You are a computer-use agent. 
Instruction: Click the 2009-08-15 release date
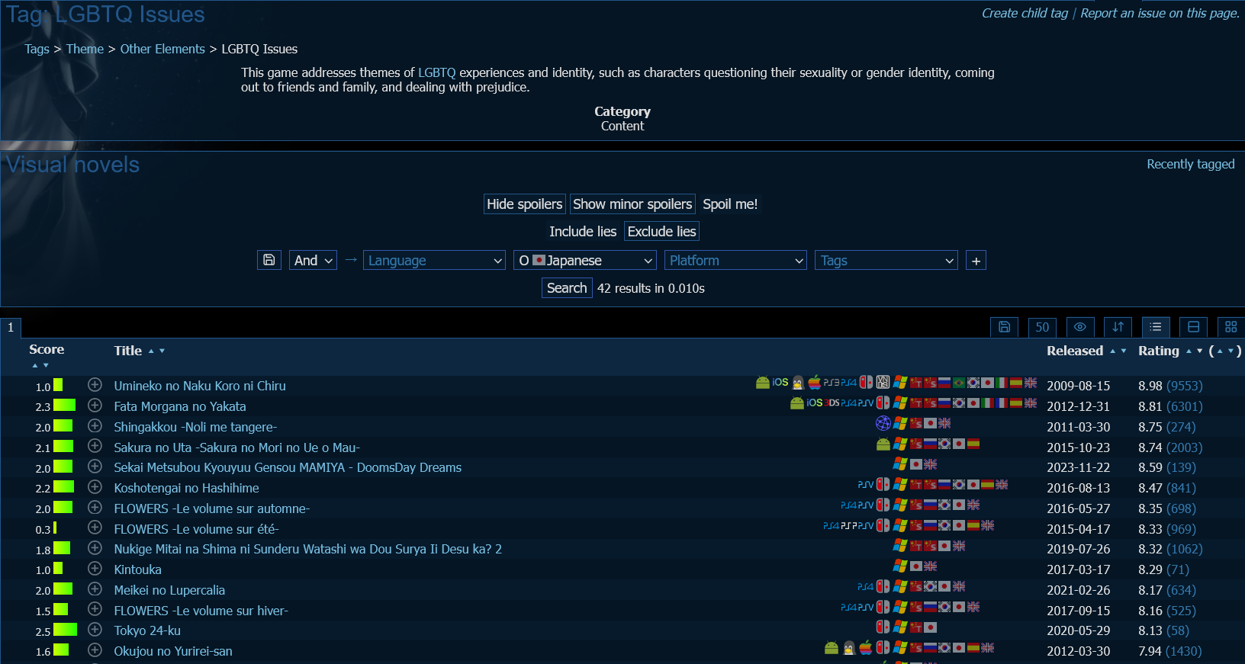pyautogui.click(x=1078, y=386)
